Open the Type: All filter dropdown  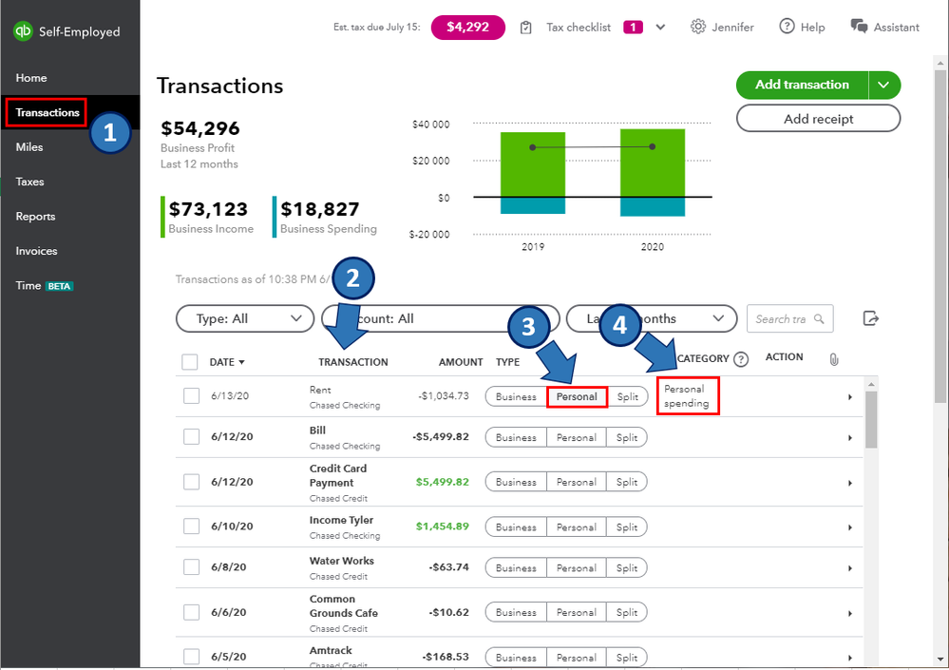(245, 319)
